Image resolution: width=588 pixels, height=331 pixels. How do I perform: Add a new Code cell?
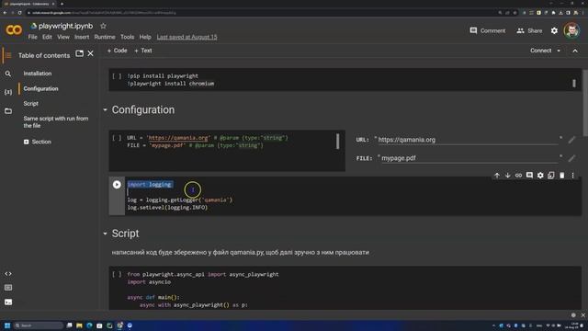tap(117, 51)
